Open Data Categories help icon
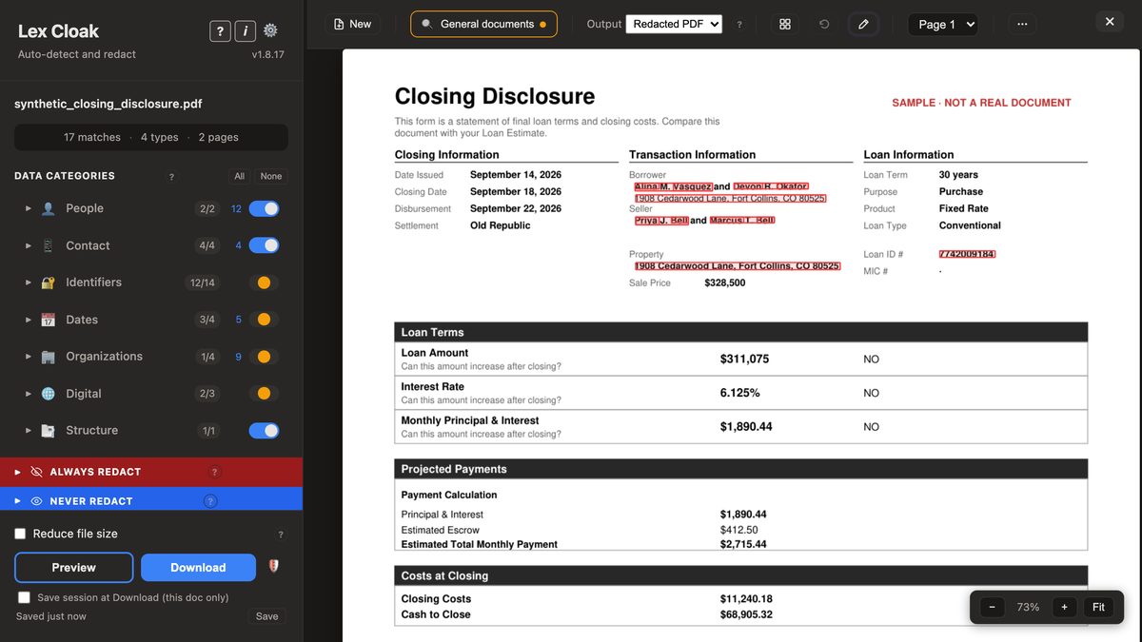 point(171,177)
